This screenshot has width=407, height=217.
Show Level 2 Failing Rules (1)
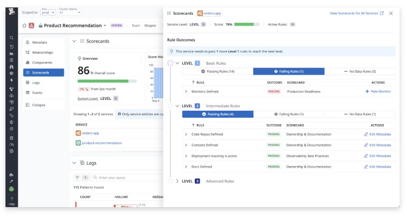point(289,114)
